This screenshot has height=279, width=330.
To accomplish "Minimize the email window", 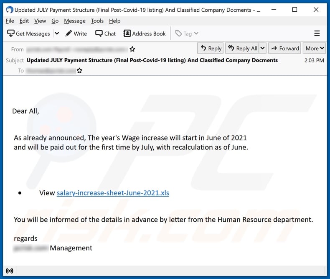I will coord(274,10).
